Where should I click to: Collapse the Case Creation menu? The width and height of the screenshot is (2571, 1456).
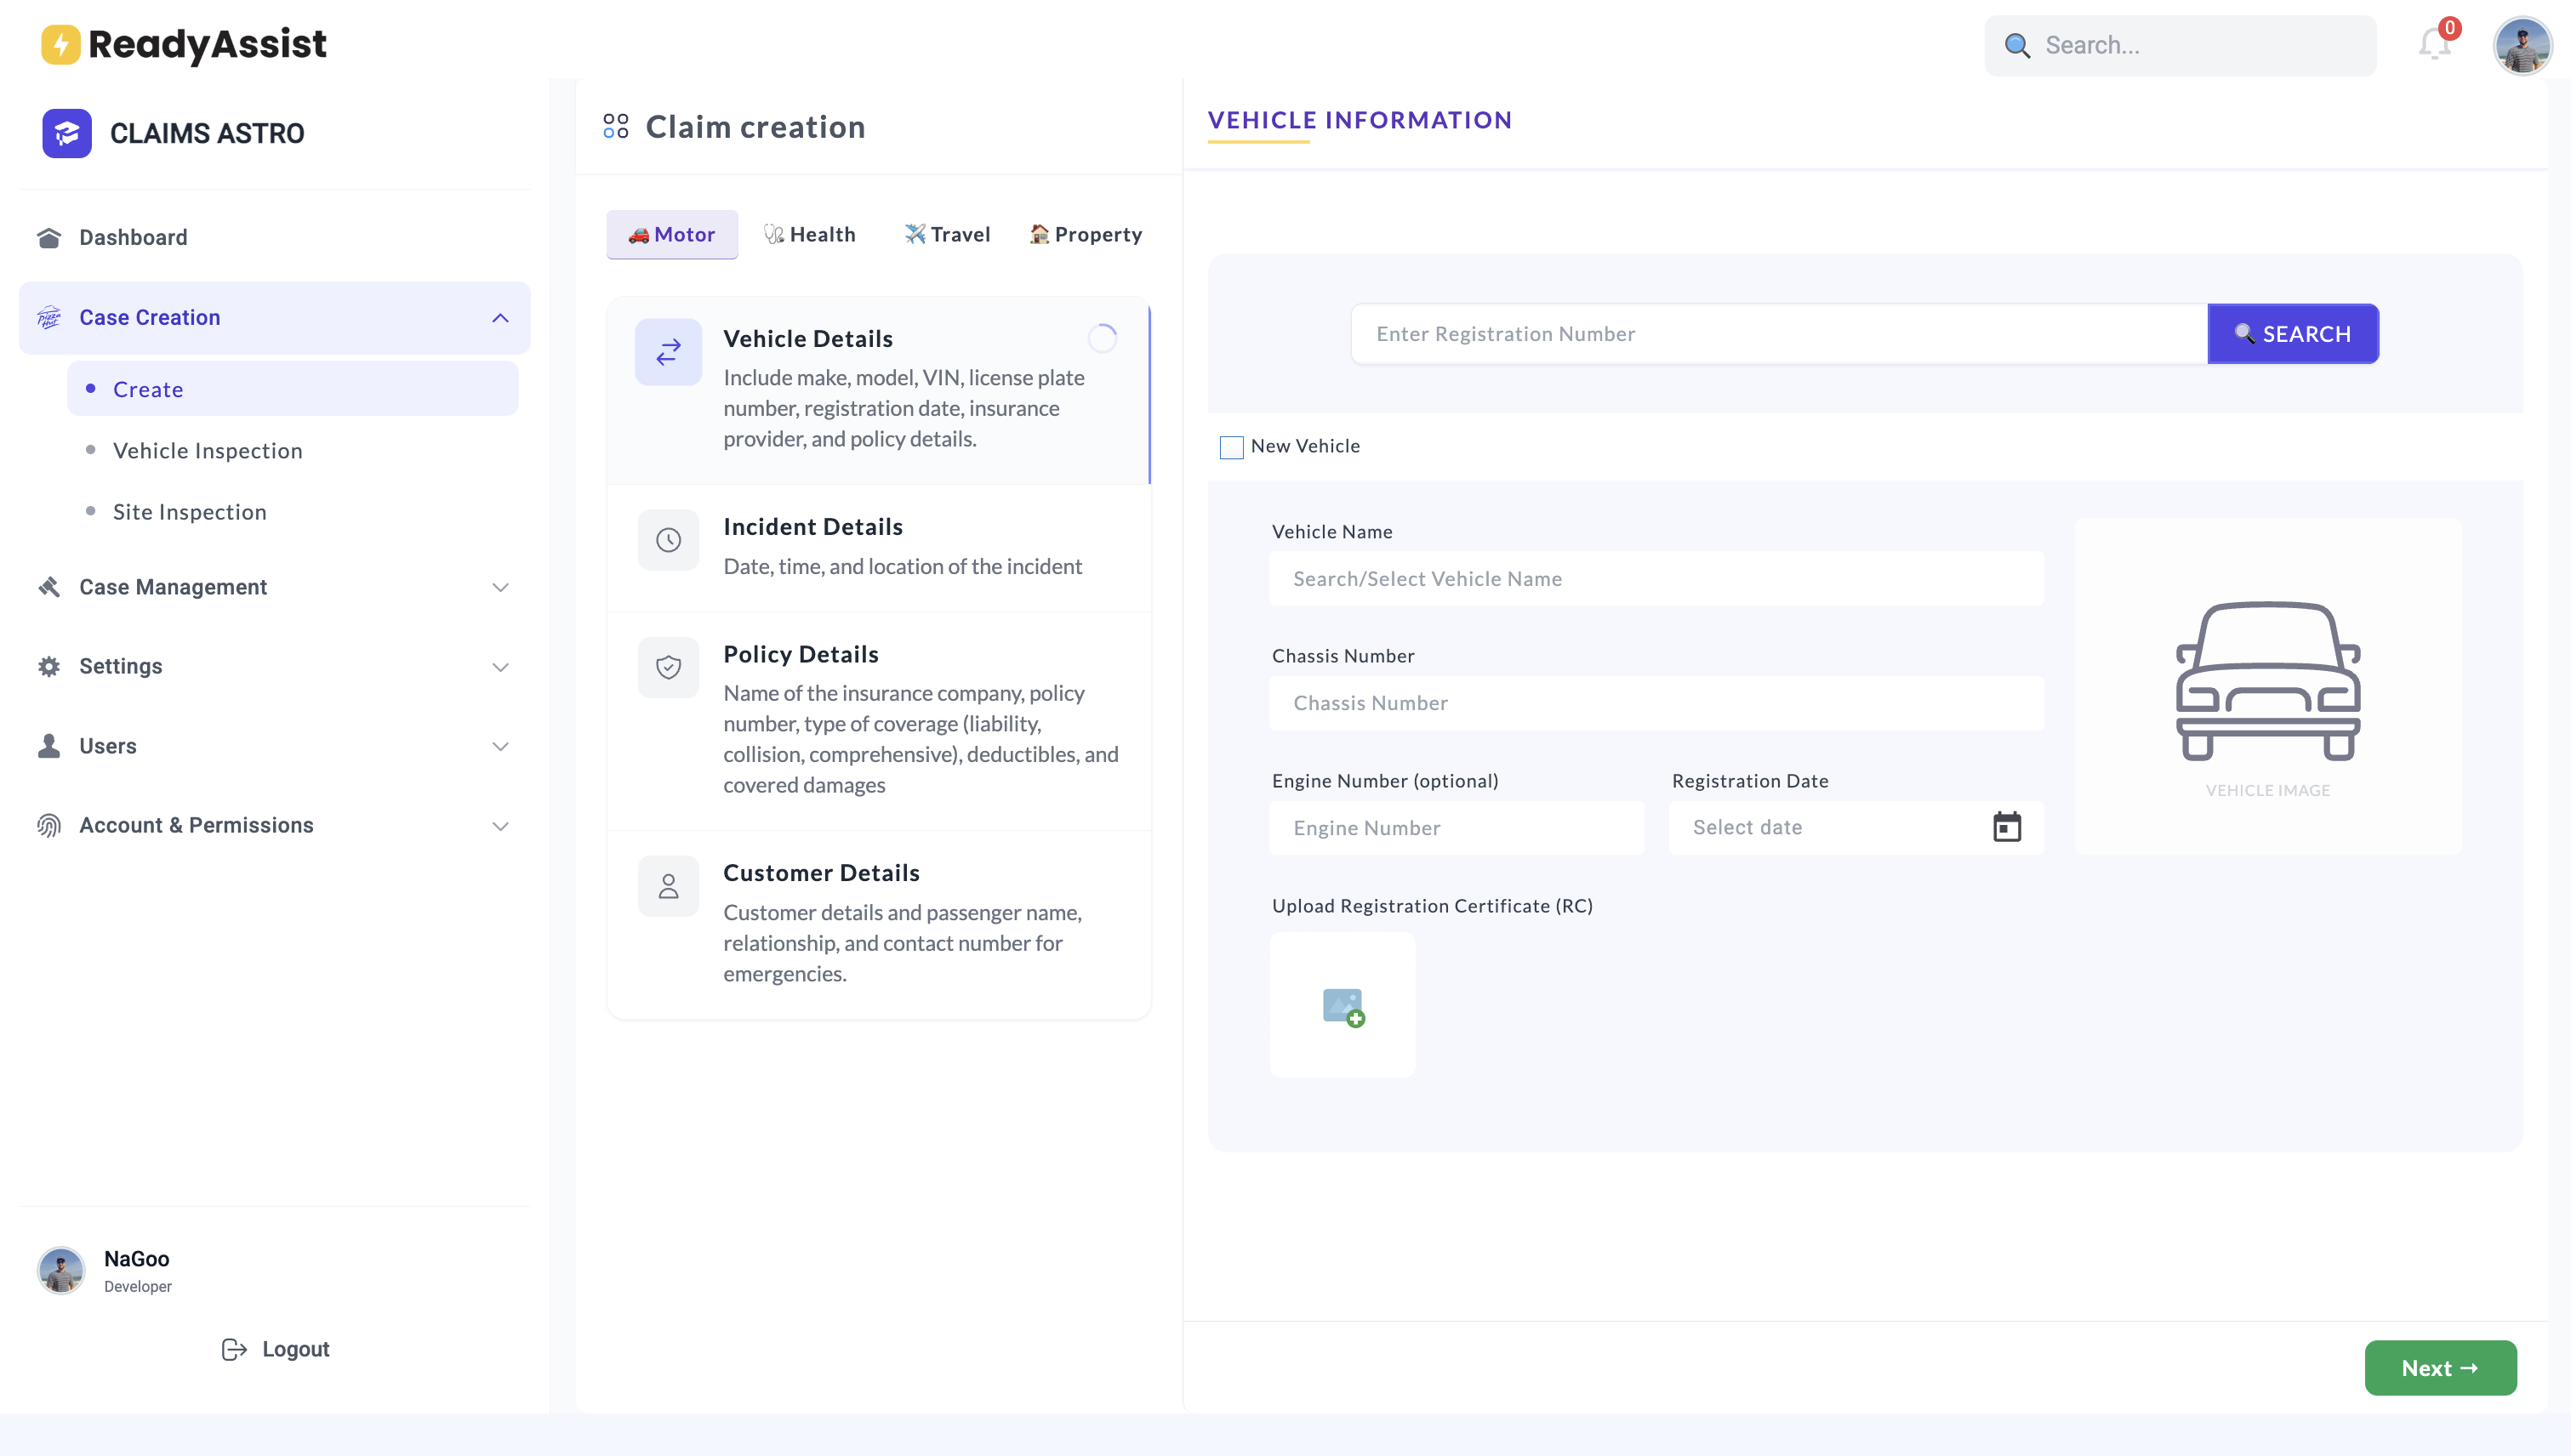pyautogui.click(x=500, y=318)
